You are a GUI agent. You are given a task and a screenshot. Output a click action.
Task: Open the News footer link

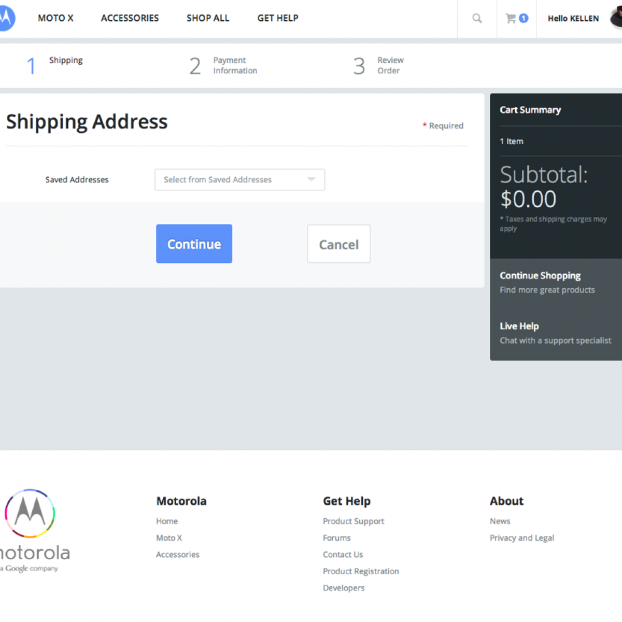point(500,521)
